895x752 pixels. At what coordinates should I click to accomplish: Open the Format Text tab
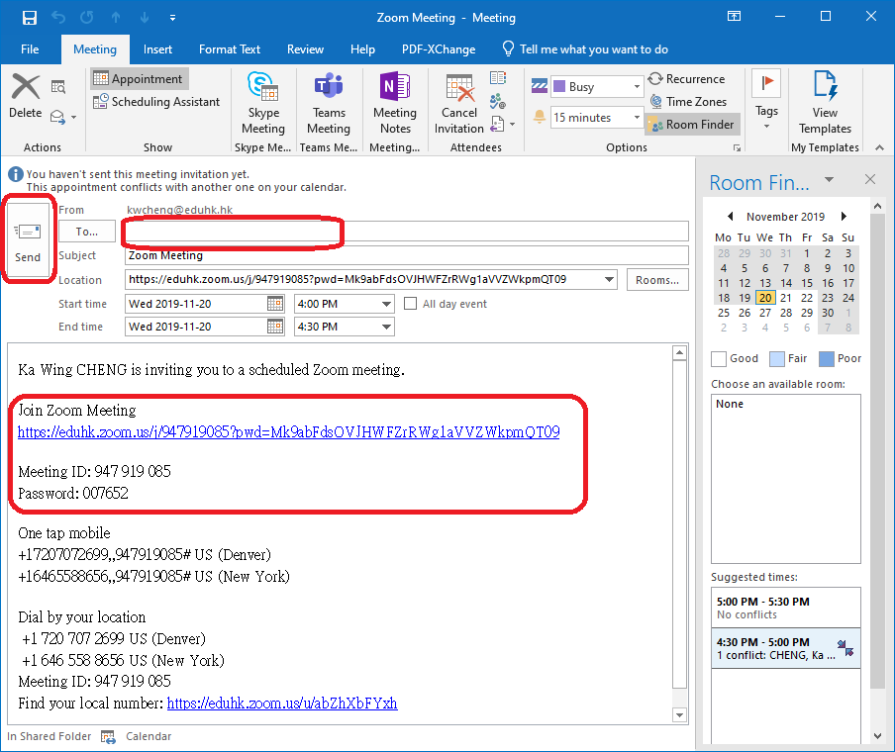(x=230, y=49)
